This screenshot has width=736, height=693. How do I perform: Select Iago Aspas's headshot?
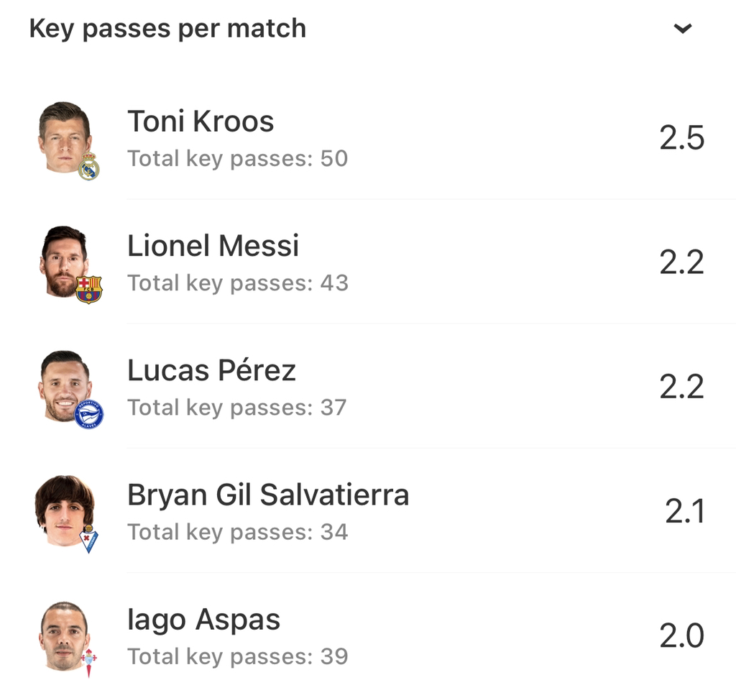[x=64, y=634]
